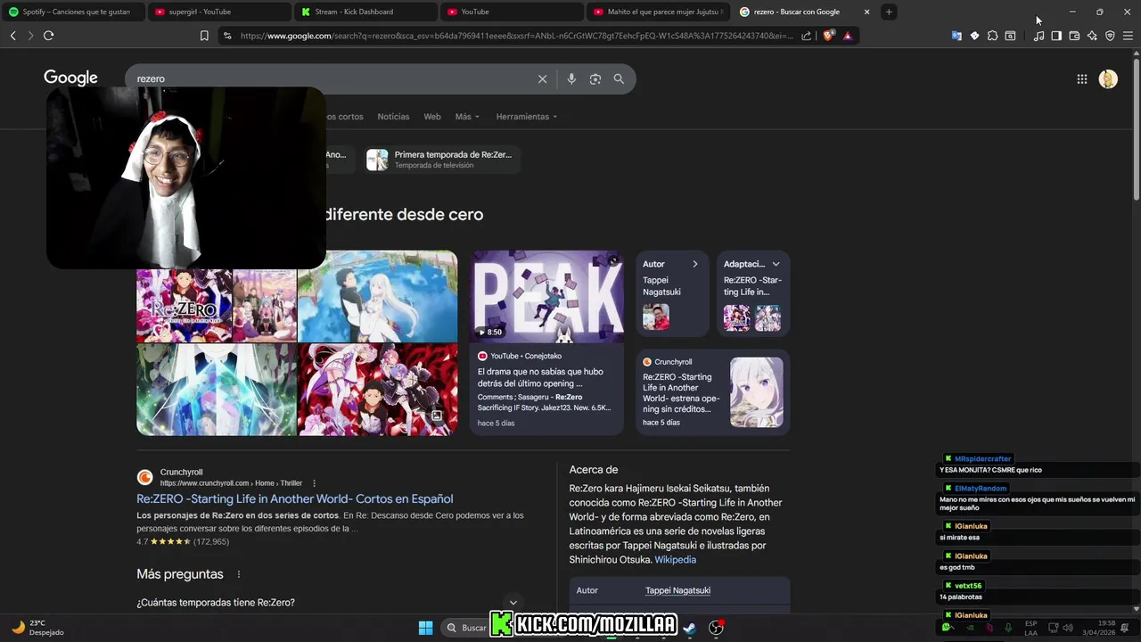Viewport: 1141px width, 642px height.
Task: Open the Crunchyroll Re:ZERO opening video card
Action: [712, 391]
